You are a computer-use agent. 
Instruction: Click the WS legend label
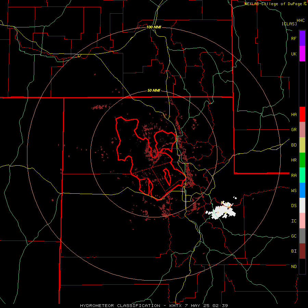(294, 191)
